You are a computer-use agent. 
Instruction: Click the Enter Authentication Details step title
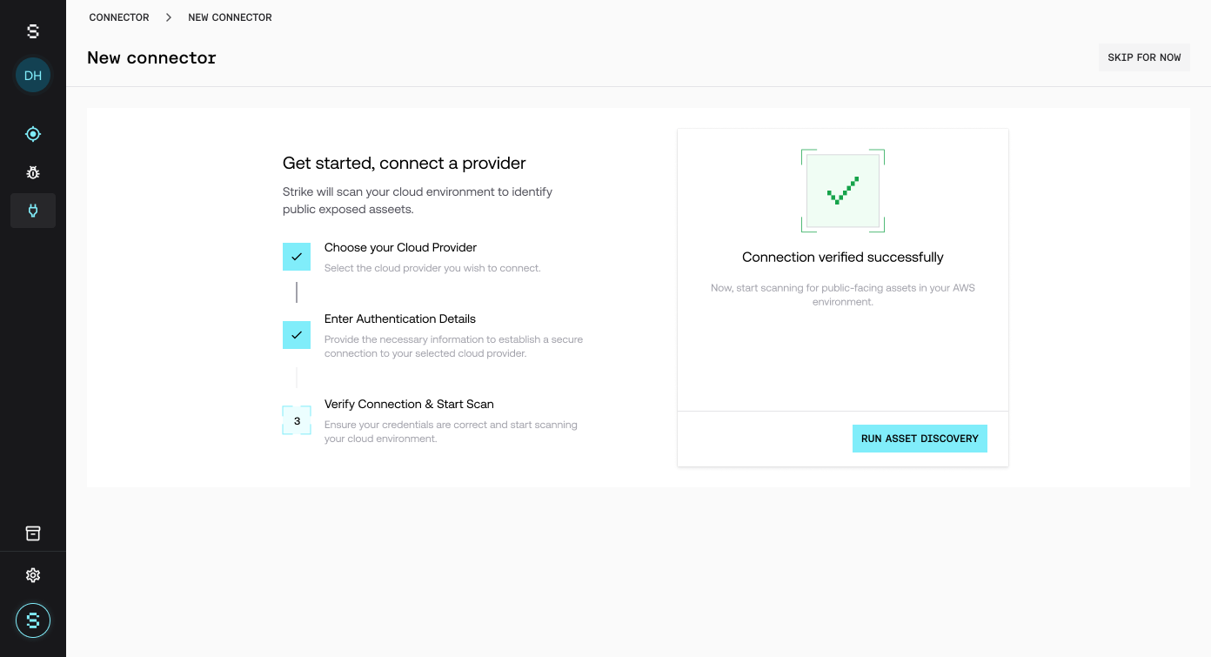(400, 318)
